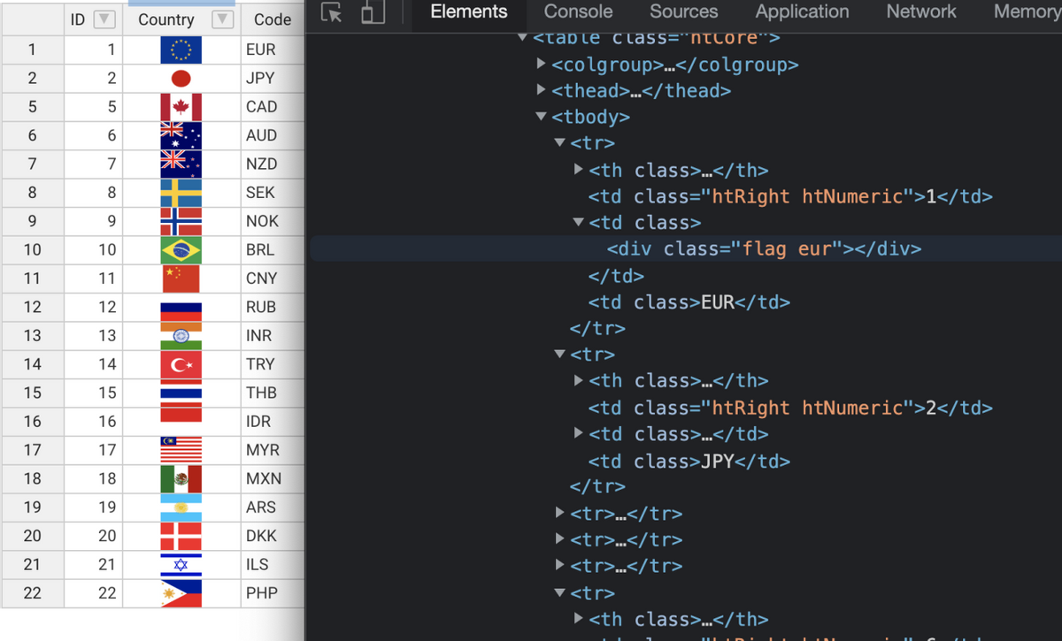This screenshot has height=641, width=1062.
Task: Click the Turkey flag in TRY row
Action: point(181,364)
